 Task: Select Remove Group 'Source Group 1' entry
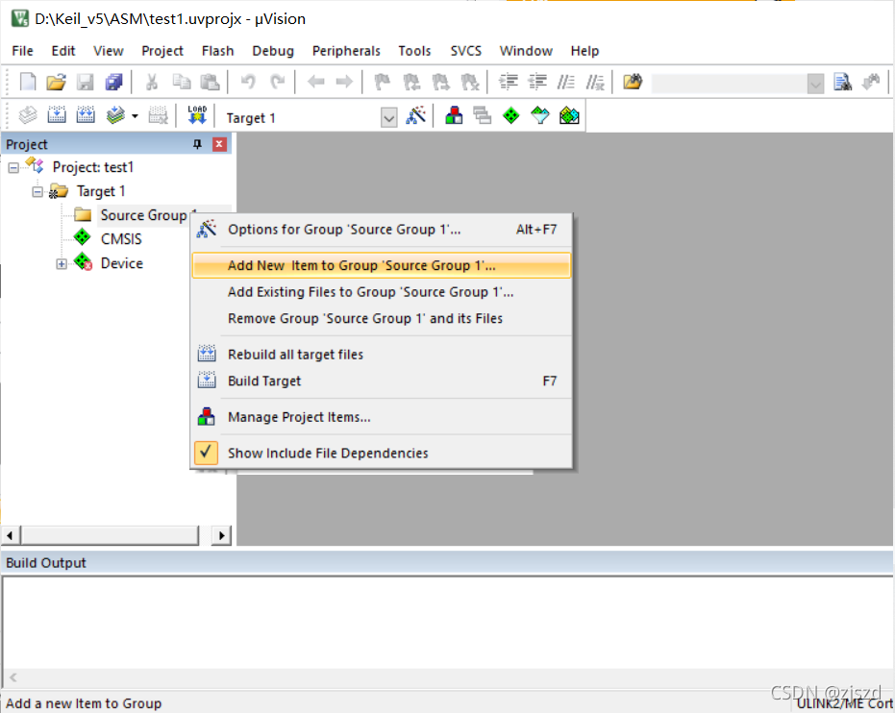[x=382, y=318]
